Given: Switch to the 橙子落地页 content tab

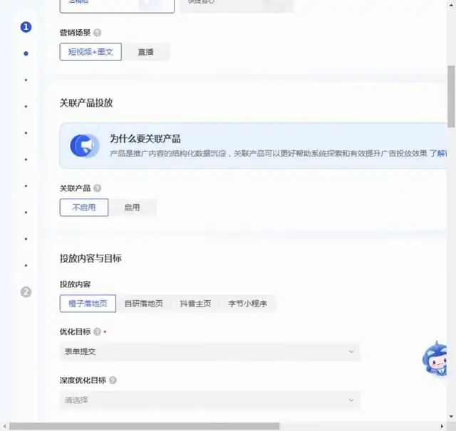Looking at the screenshot, I should point(88,304).
